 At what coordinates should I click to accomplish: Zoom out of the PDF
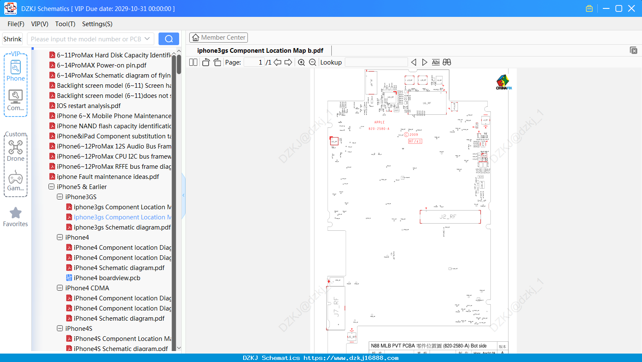click(312, 62)
